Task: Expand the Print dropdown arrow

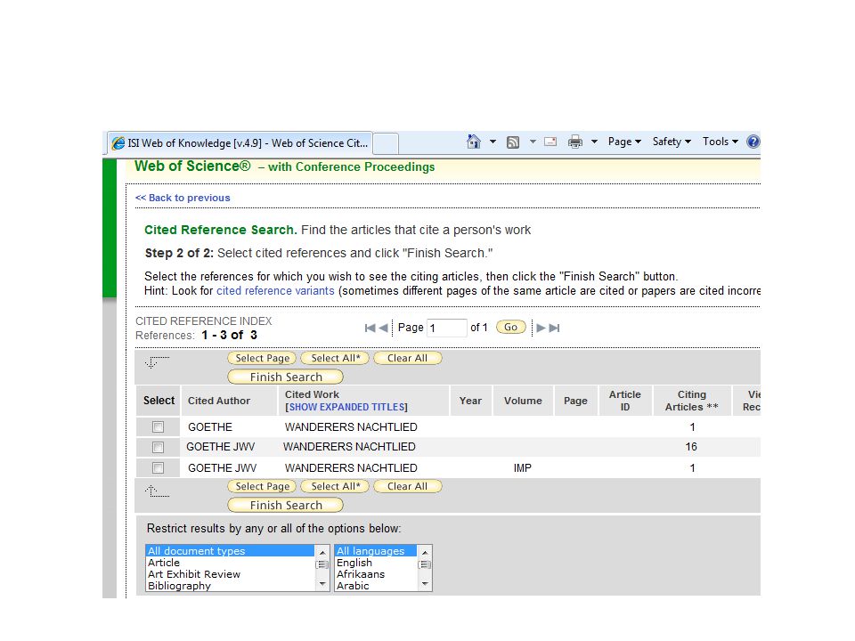Action: click(x=594, y=142)
